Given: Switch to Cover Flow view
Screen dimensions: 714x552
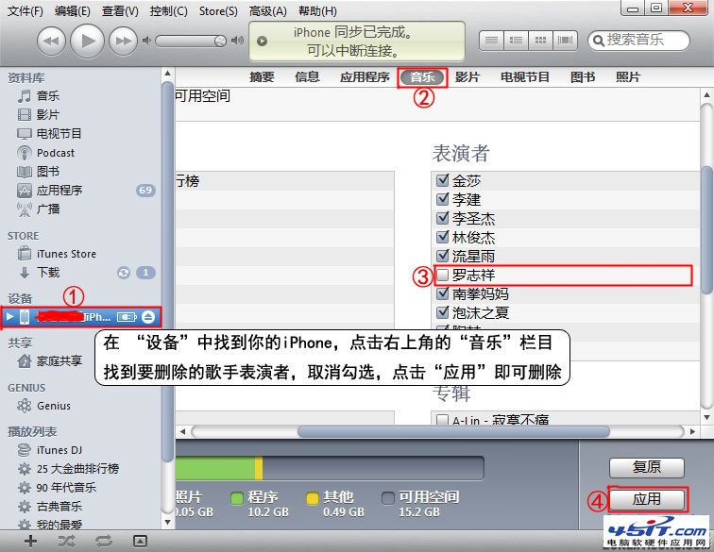Looking at the screenshot, I should (565, 41).
